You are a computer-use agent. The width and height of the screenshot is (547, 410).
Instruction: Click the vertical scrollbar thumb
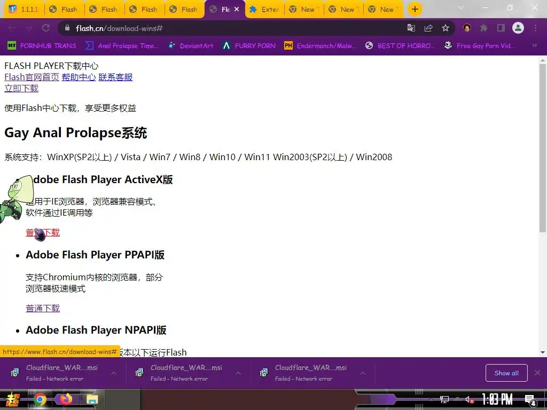pyautogui.click(x=543, y=148)
